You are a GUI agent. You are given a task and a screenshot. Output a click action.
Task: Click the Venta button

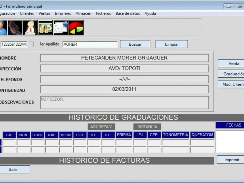(231, 63)
